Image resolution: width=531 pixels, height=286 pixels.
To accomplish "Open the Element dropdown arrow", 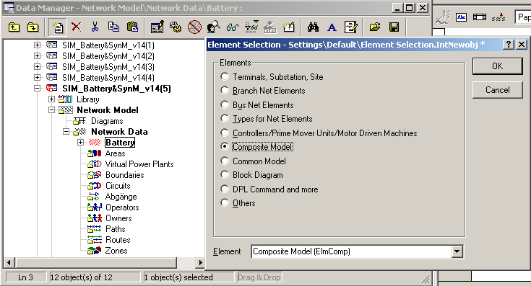I will point(457,251).
